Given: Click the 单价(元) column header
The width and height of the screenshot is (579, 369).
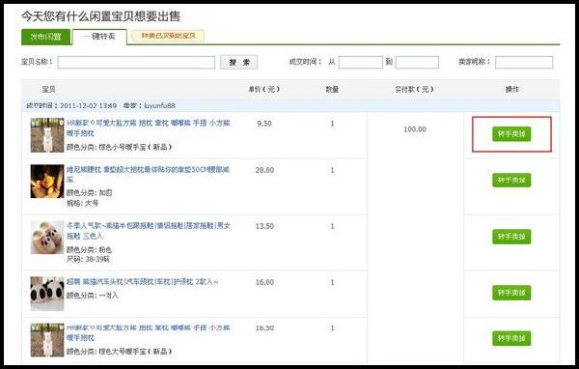Looking at the screenshot, I should [x=263, y=90].
